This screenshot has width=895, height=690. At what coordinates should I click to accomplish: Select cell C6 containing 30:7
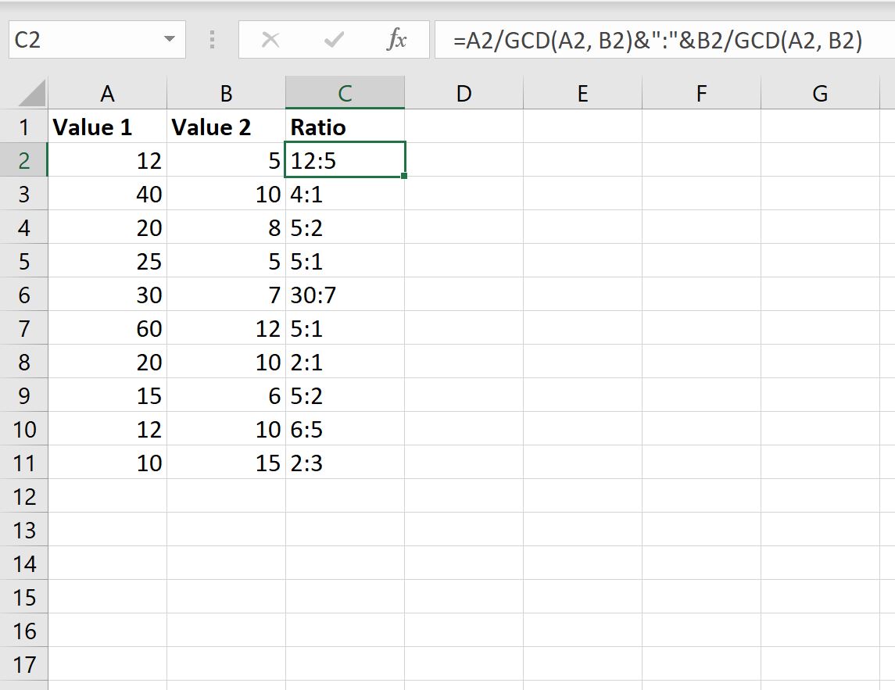345,295
